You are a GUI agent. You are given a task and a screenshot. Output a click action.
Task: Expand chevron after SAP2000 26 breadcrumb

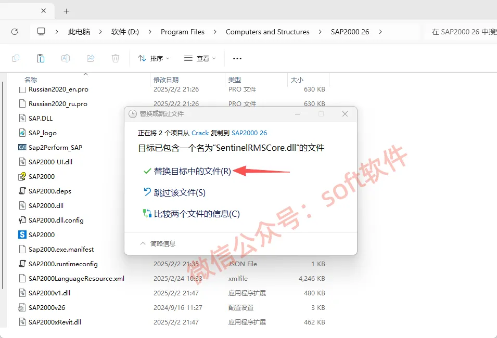click(x=380, y=32)
